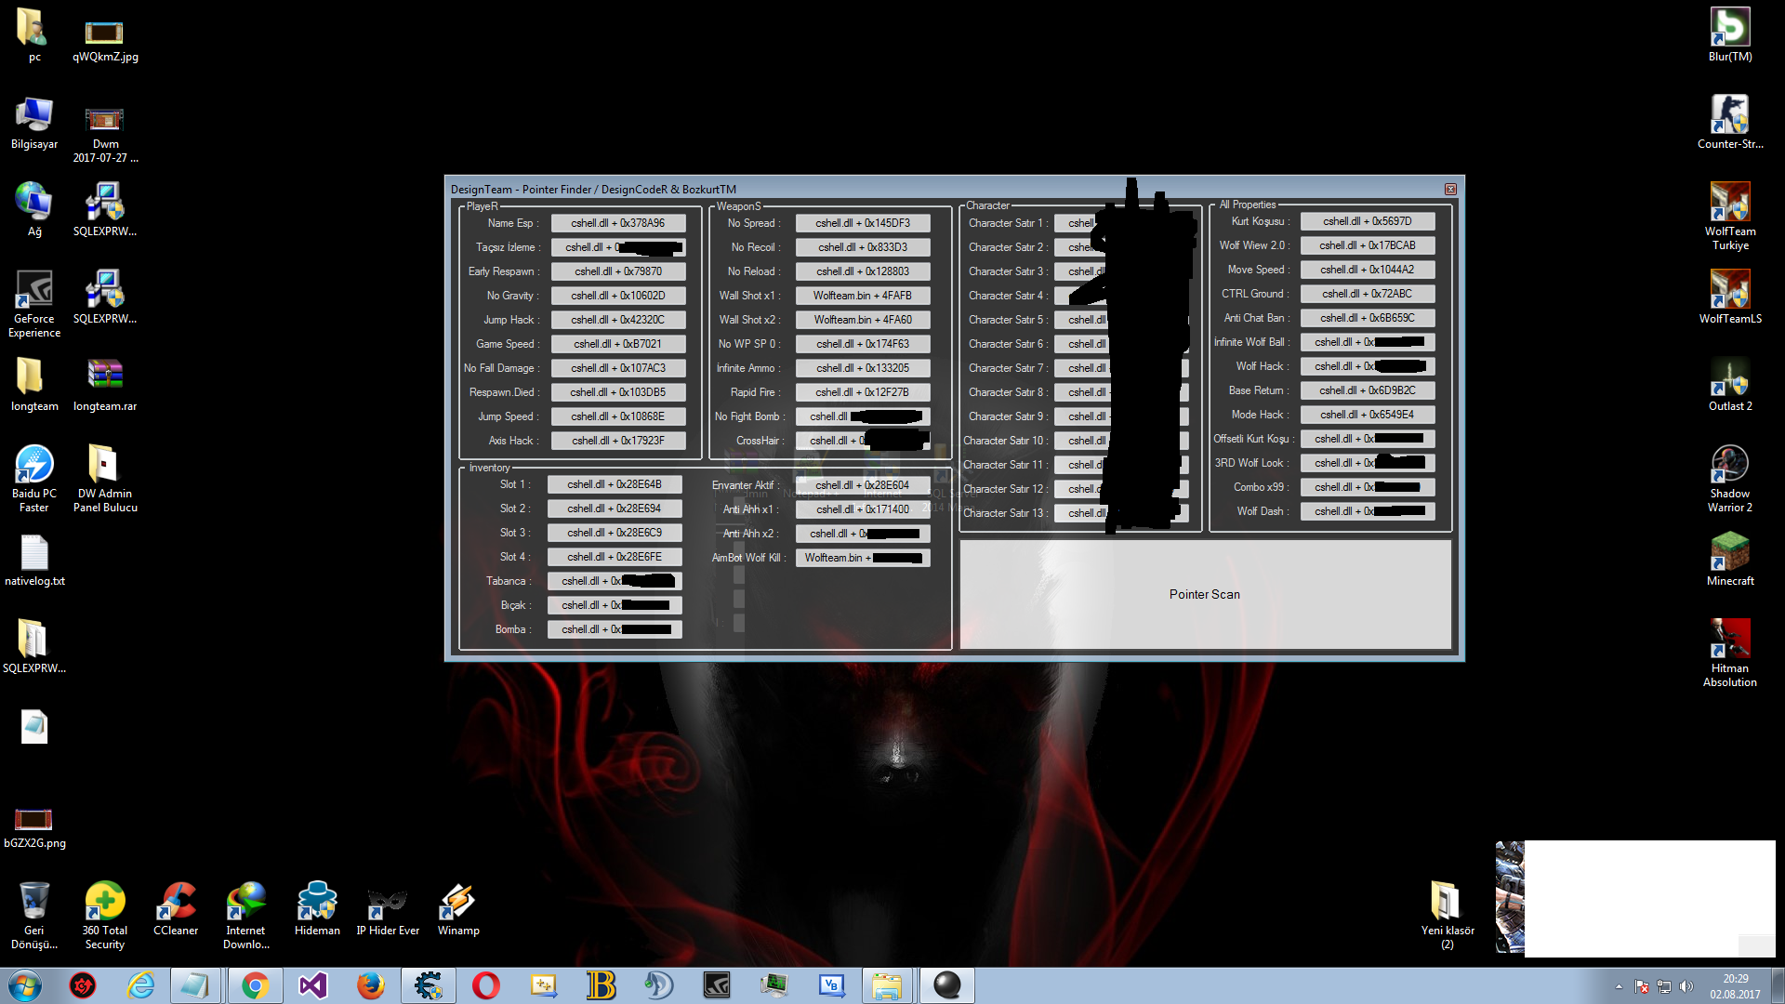
Task: Open the WolfTeamLS desktop shortcut
Action: pyautogui.click(x=1730, y=297)
